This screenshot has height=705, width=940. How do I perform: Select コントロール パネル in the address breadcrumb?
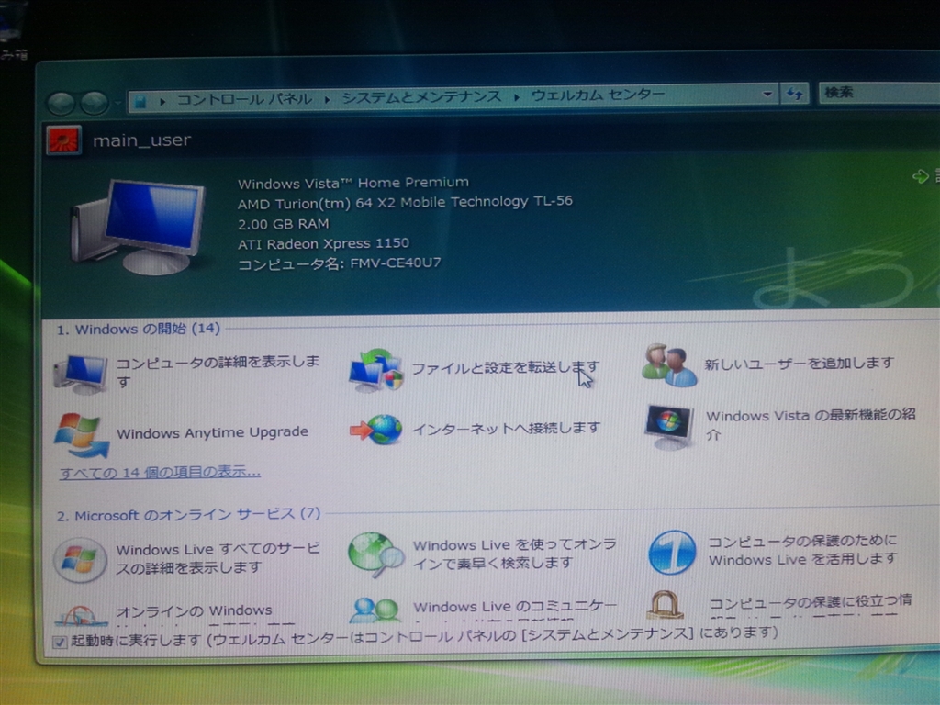[x=244, y=99]
